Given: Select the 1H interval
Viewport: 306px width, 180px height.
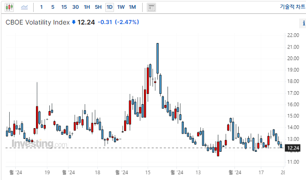Looking at the screenshot, I should pos(87,7).
